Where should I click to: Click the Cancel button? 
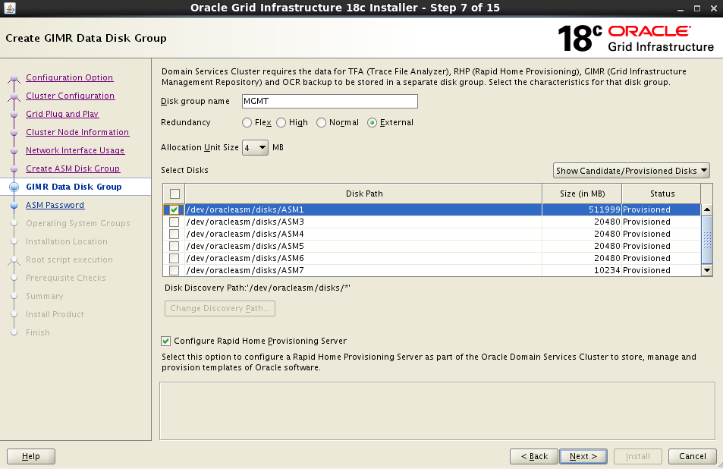click(692, 457)
